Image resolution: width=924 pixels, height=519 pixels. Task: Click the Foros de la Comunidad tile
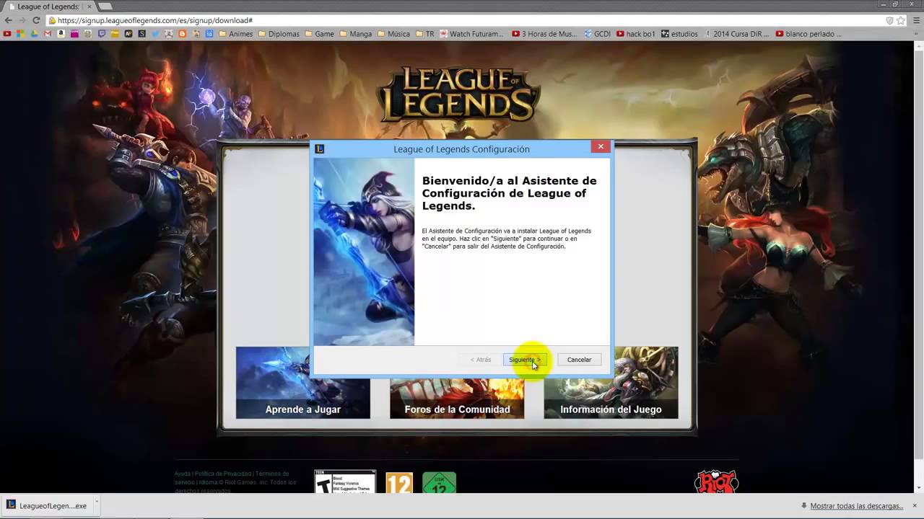[457, 398]
